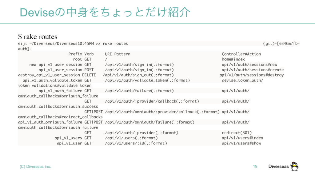
Task: Click the "URI Pattern" column header
Action: coord(118,54)
